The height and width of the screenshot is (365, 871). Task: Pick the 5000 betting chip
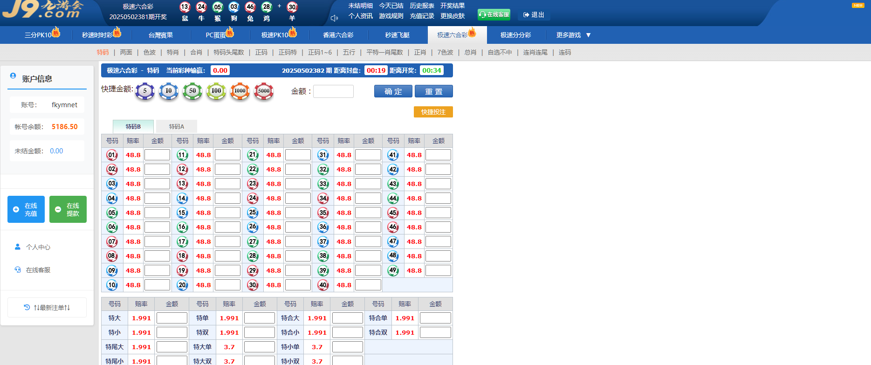tap(264, 91)
